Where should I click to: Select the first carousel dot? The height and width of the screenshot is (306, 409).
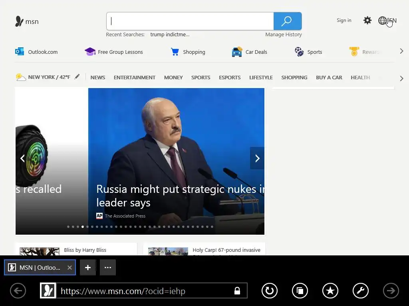[x=68, y=227]
